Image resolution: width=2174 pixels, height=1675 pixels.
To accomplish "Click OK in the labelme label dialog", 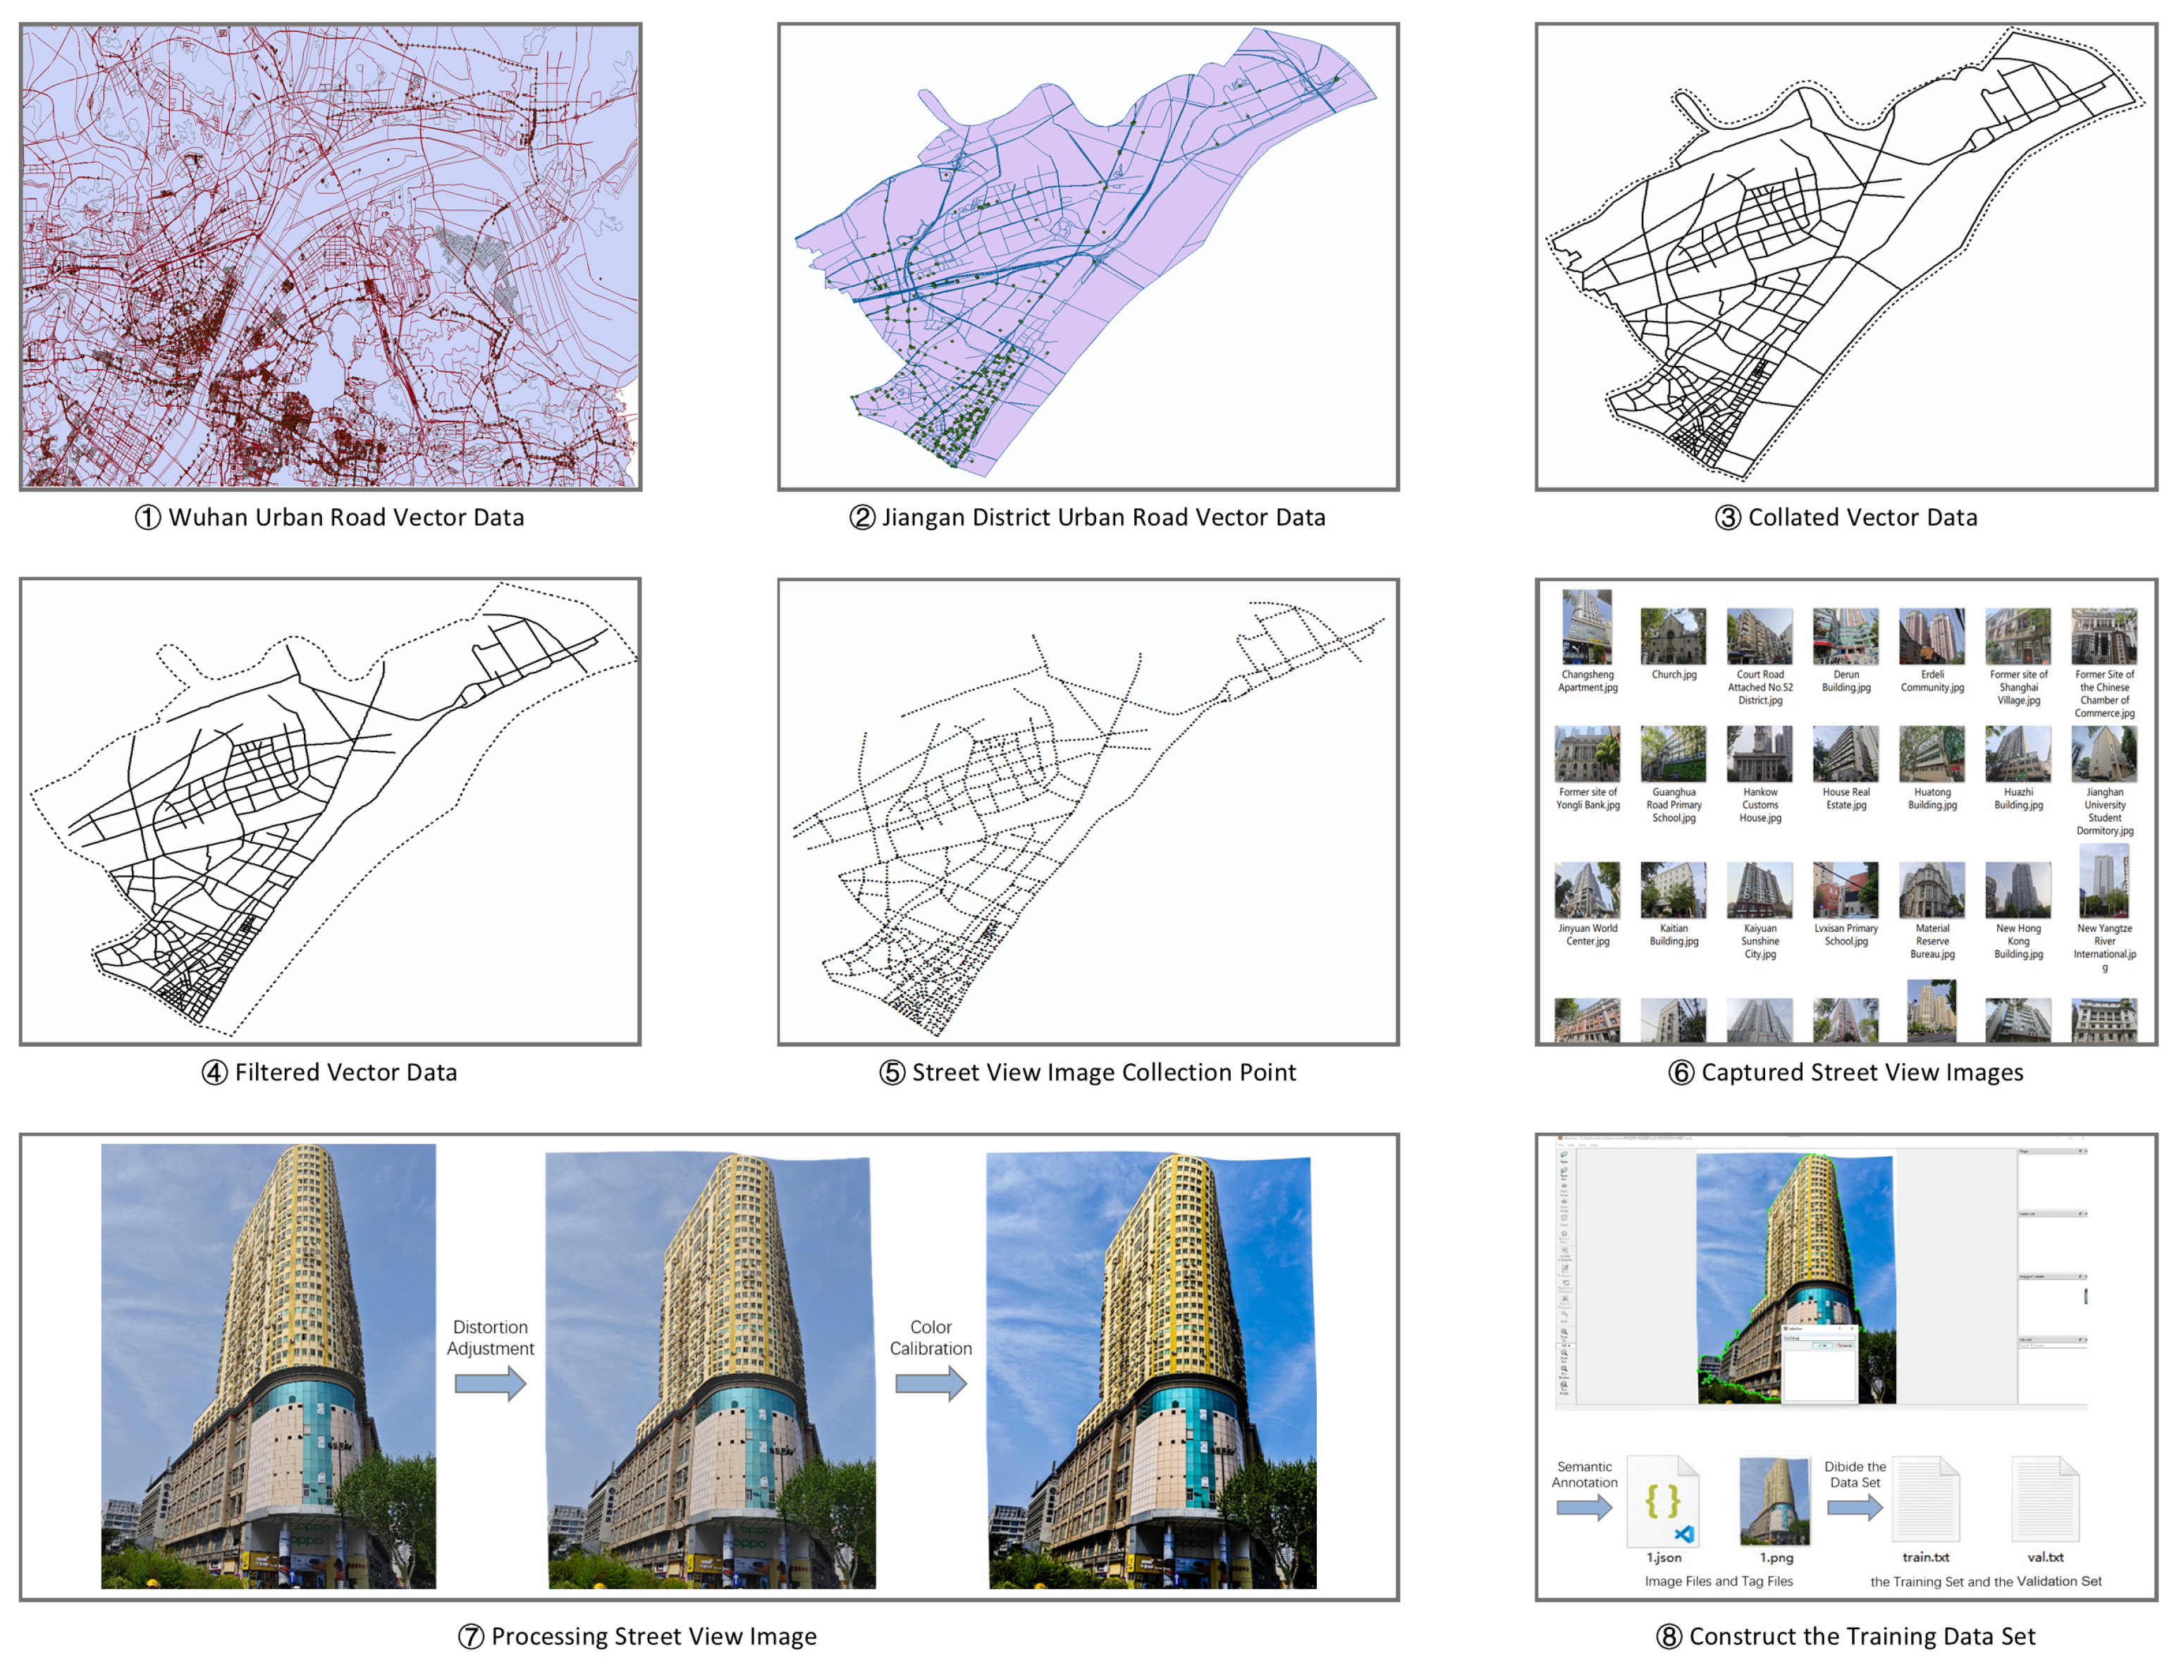I will pos(1823,1346).
